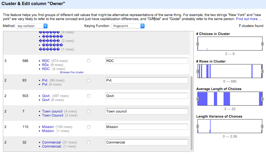Tick the merge checkbox for Govt. cluster

(x=89, y=96)
